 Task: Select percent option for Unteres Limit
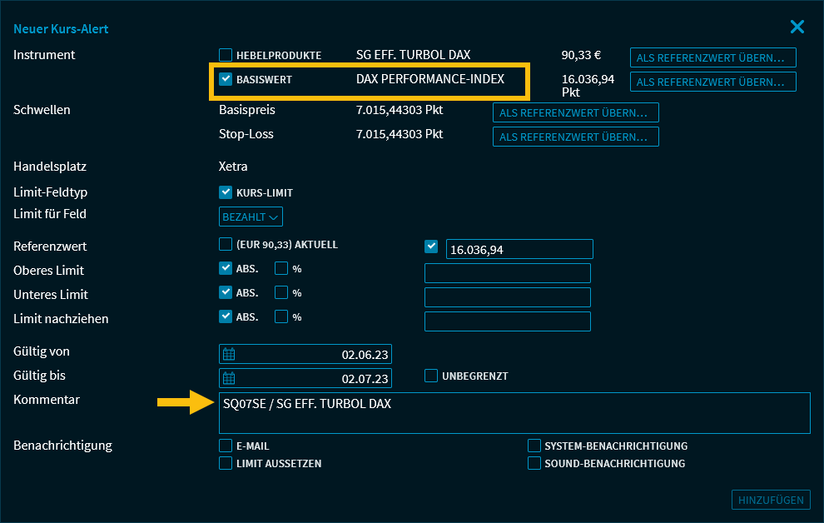click(281, 293)
